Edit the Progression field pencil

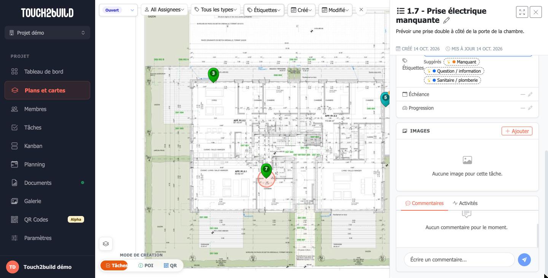click(x=530, y=108)
